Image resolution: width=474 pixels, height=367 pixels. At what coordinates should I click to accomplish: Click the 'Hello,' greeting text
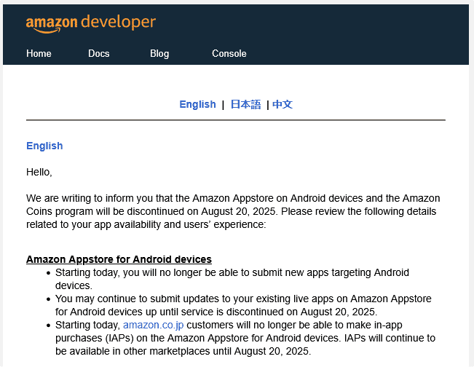[39, 172]
